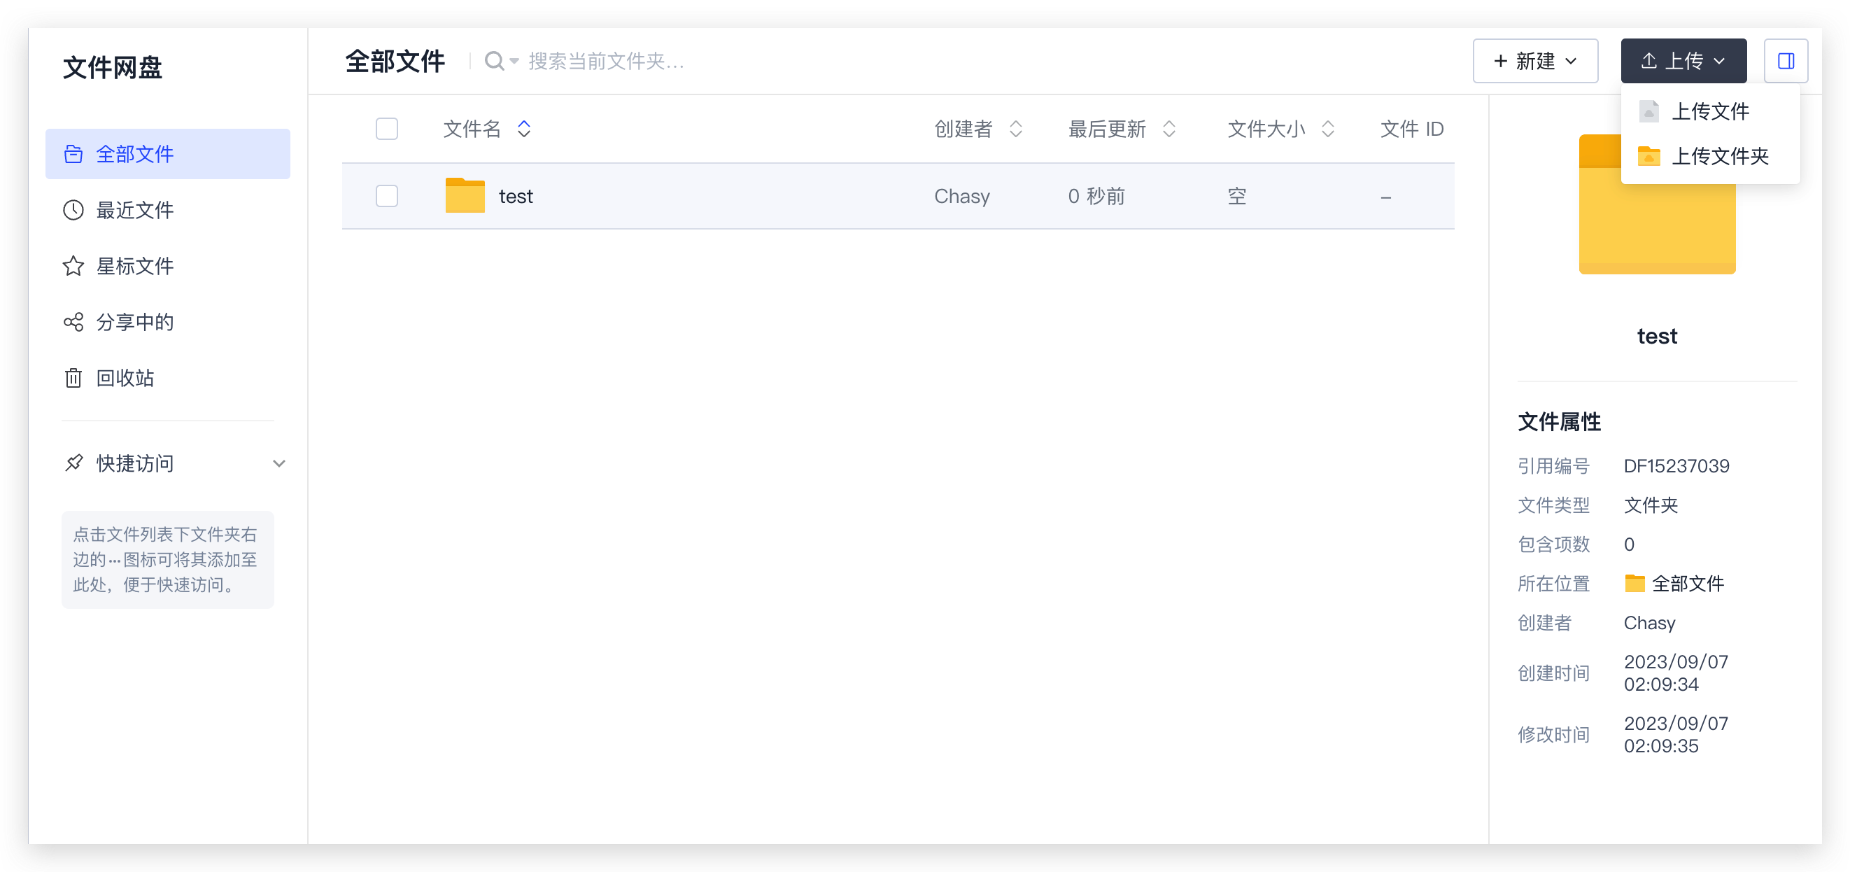Click the search magnifier icon
The image size is (1850, 872).
tap(494, 61)
